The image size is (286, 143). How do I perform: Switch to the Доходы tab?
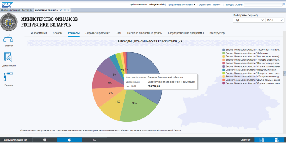[x=57, y=33]
